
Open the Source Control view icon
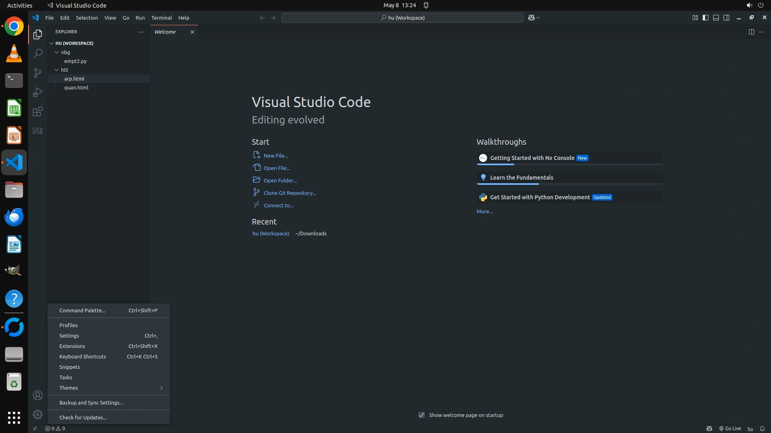[37, 73]
